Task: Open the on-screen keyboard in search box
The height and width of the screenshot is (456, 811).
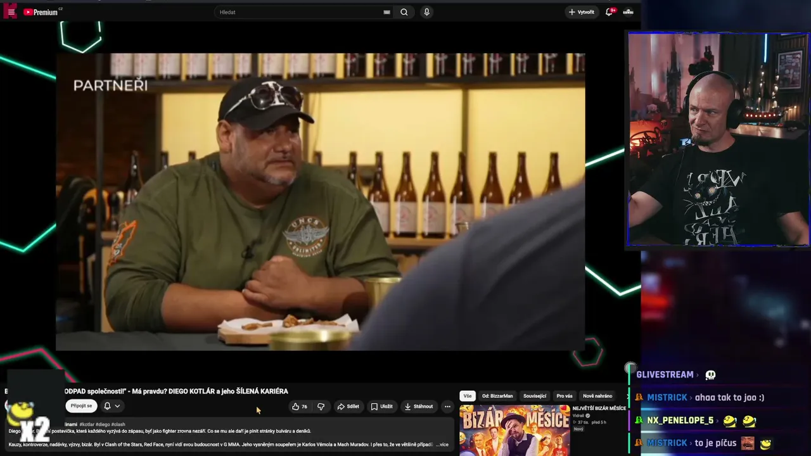Action: [386, 12]
